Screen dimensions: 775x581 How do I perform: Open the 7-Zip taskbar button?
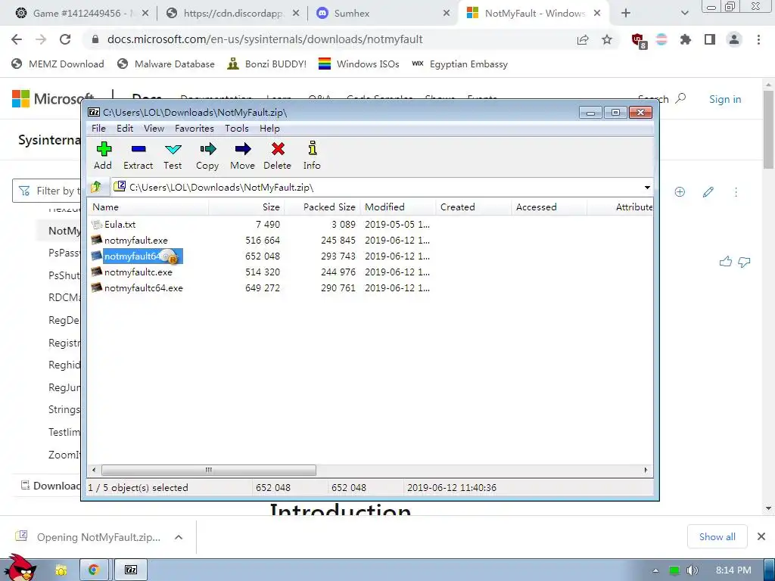tap(131, 570)
